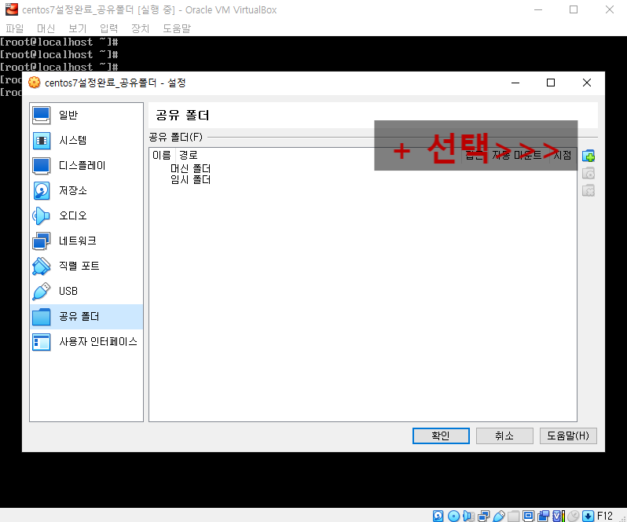Click the grayed edit shared folder icon
The image size is (627, 522).
[588, 173]
